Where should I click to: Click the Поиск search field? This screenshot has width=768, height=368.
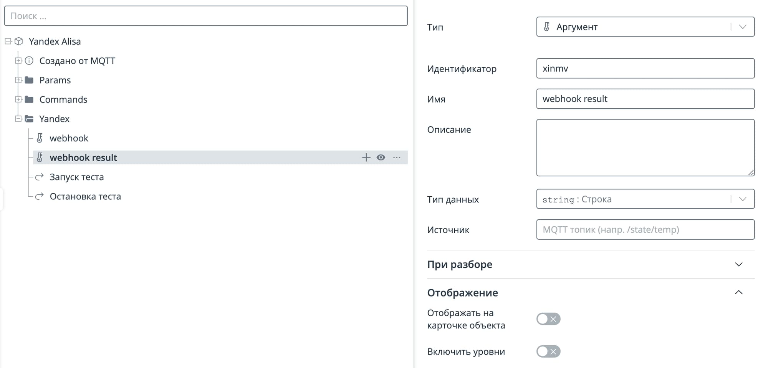(206, 16)
